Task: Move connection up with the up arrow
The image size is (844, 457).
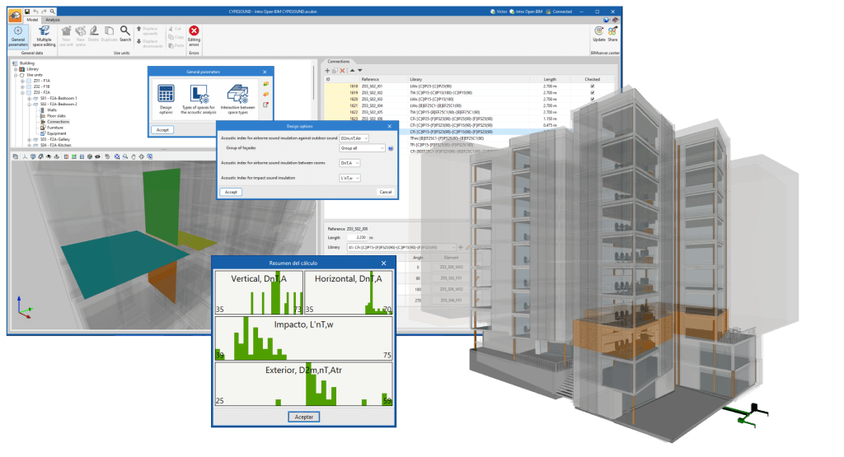Action: [353, 71]
